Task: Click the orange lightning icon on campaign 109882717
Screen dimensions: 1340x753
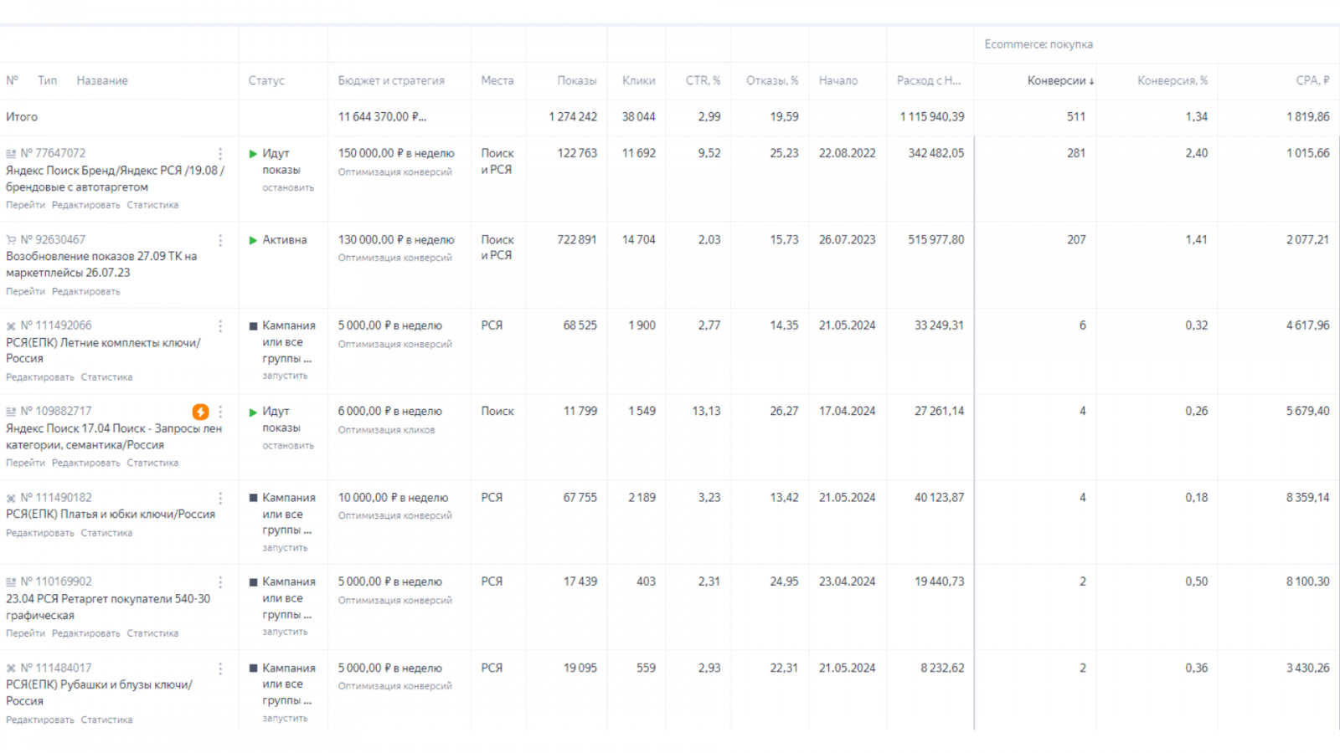Action: [x=200, y=412]
